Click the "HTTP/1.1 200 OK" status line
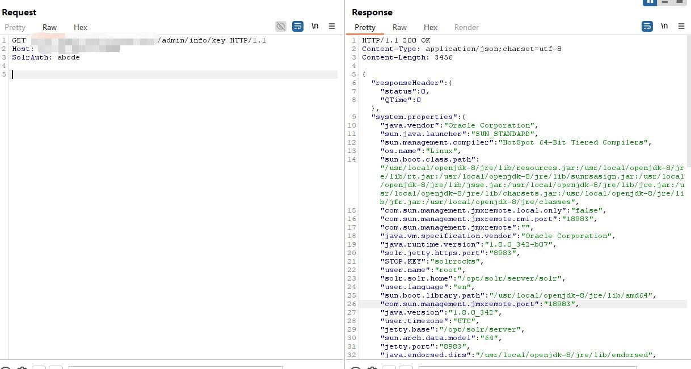Image resolution: width=691 pixels, height=369 pixels. click(x=396, y=40)
